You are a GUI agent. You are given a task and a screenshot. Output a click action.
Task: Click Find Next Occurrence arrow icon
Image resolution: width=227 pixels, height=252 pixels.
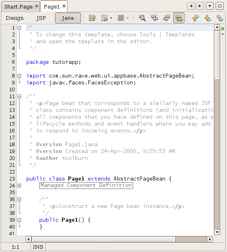[167, 18]
